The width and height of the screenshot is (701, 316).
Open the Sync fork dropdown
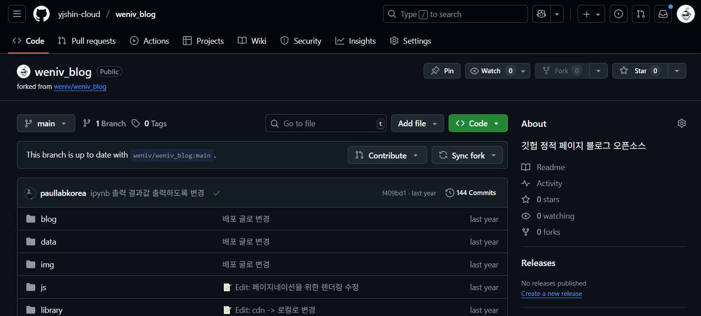(467, 155)
